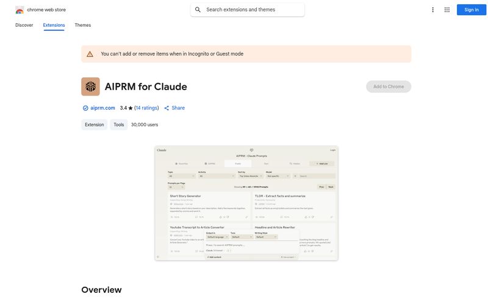
Task: Click the 3.4 rating value
Action: (123, 108)
